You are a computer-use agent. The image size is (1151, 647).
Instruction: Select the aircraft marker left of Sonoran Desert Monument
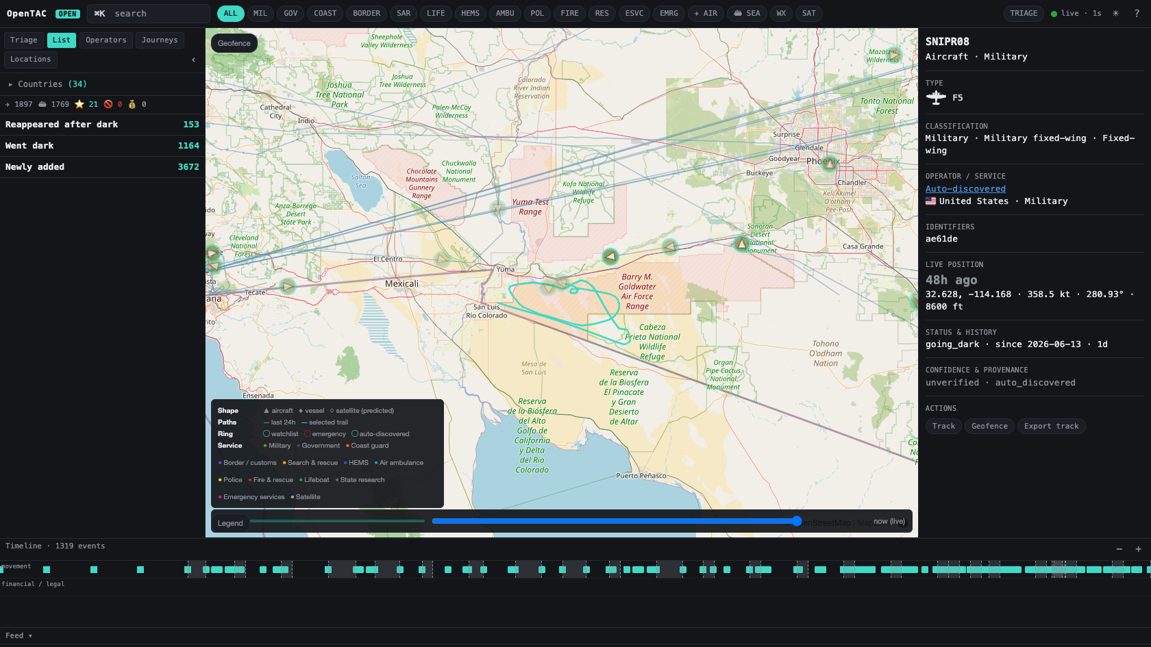[670, 246]
